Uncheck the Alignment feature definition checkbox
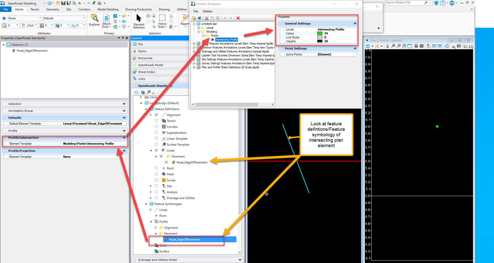494x263 pixels. click(156, 115)
